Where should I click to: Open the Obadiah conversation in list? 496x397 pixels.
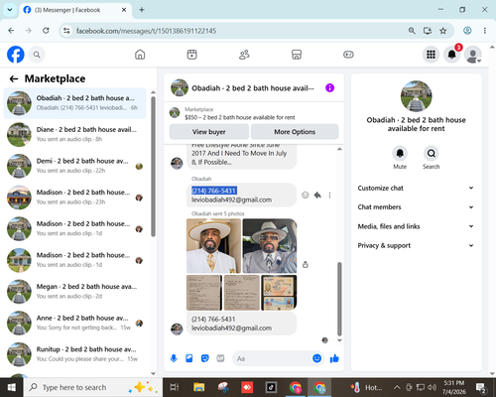coord(74,103)
